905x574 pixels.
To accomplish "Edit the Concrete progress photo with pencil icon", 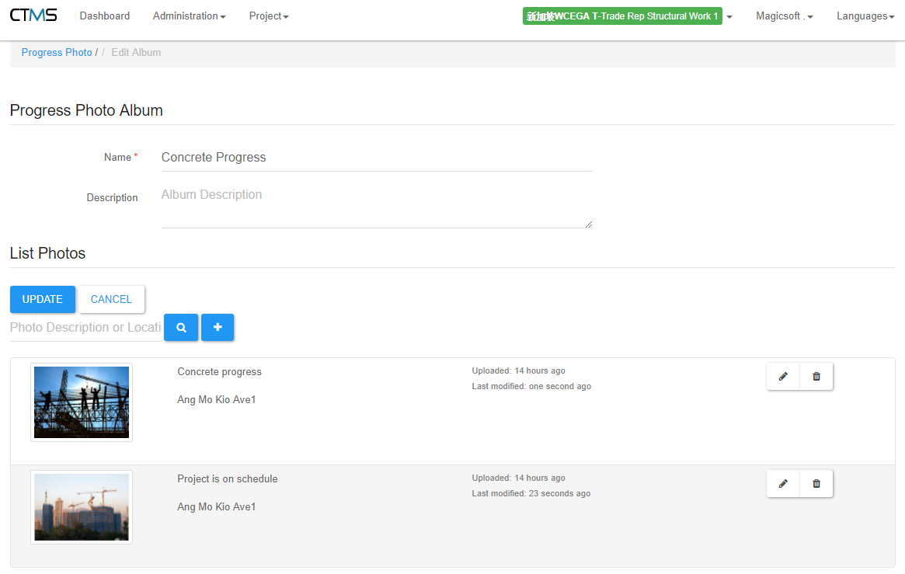I will point(783,377).
